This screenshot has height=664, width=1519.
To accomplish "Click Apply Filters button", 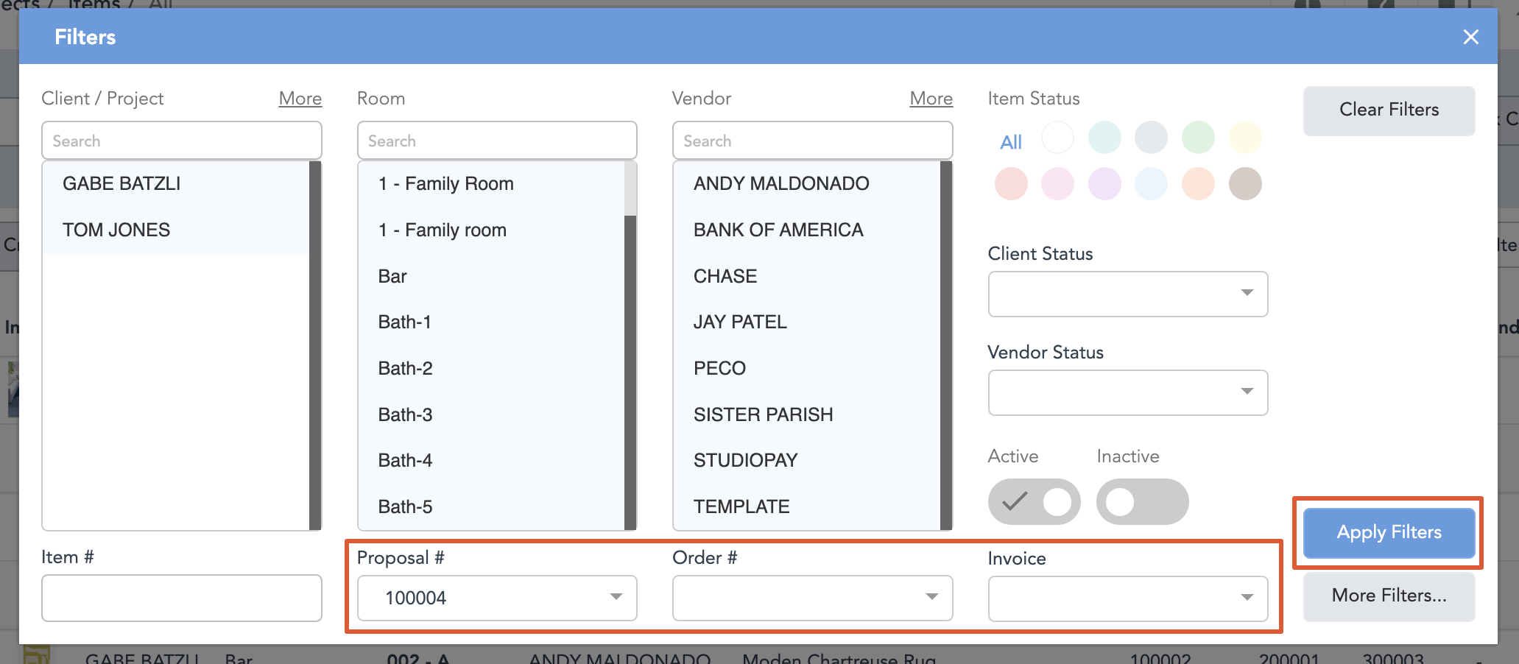I will [x=1389, y=532].
